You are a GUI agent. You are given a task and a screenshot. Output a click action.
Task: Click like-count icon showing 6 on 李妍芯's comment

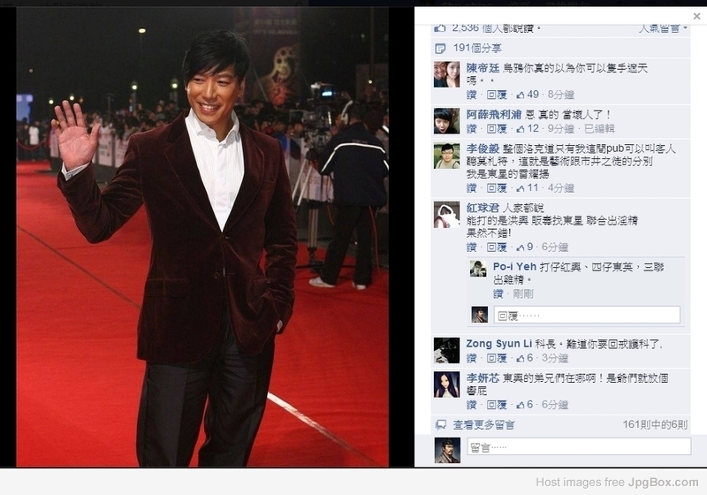pyautogui.click(x=521, y=405)
